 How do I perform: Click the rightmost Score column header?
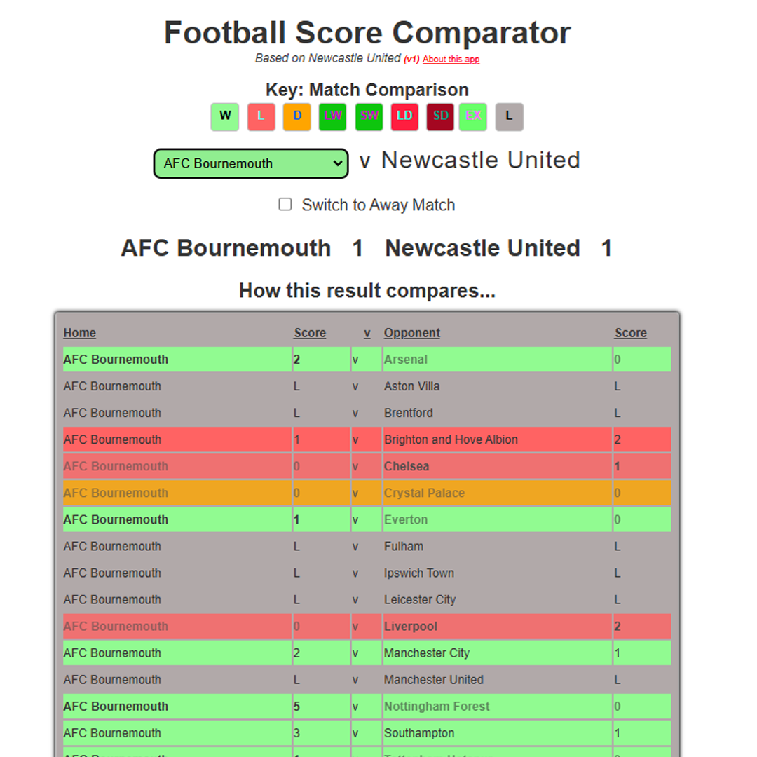pos(631,333)
